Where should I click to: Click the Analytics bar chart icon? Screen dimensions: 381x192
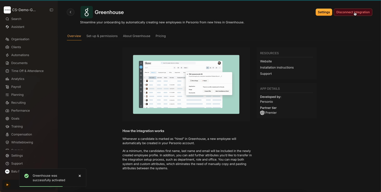7,79
